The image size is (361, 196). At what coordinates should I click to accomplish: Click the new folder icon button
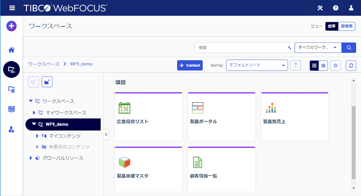[47, 82]
